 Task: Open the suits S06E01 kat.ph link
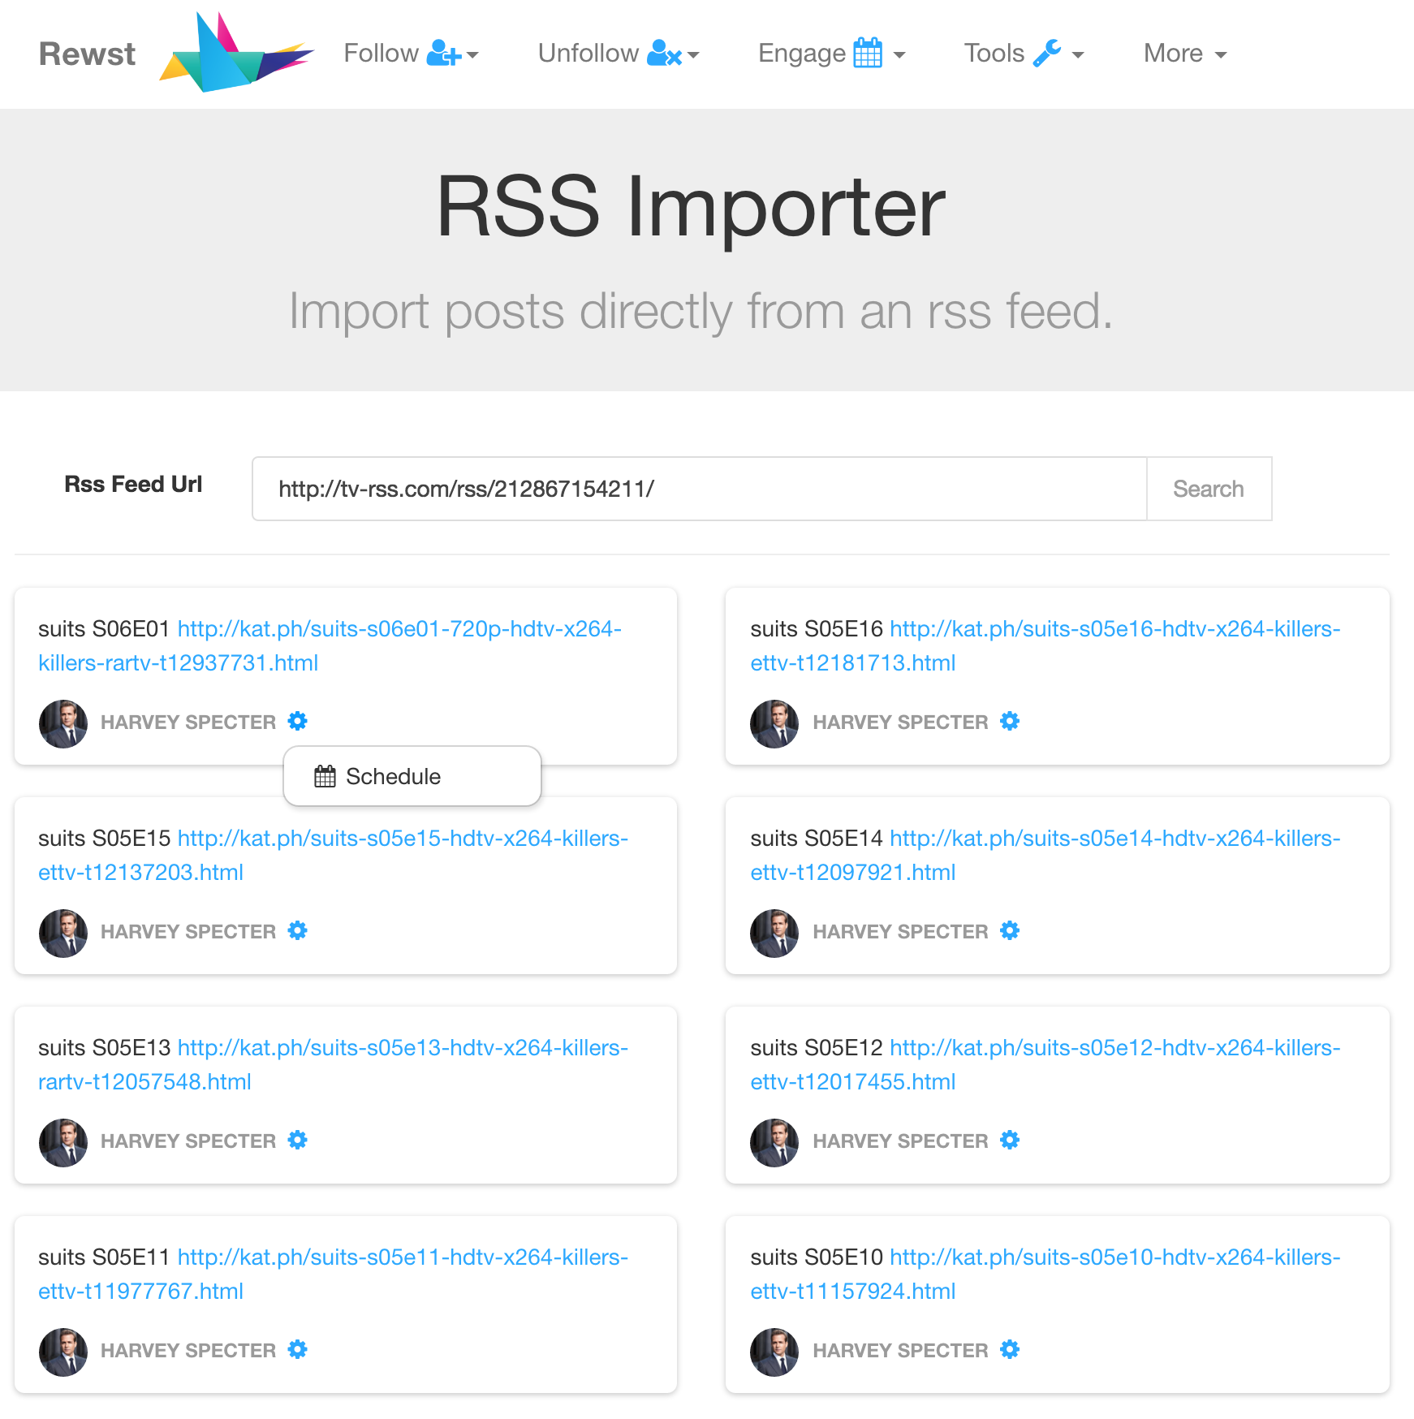pos(330,645)
